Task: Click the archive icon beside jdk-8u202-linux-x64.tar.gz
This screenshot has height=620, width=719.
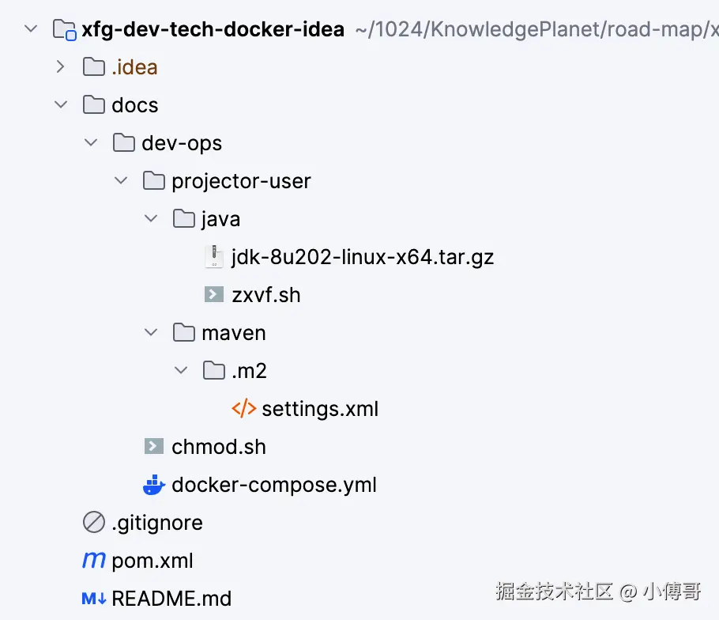Action: 213,257
